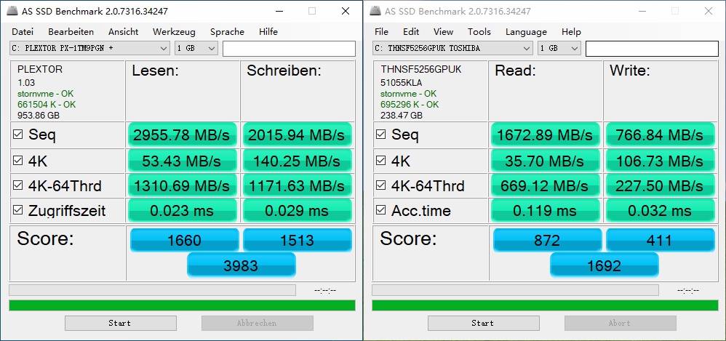Click the total score 1692 button
This screenshot has width=726, height=341.
click(x=605, y=265)
